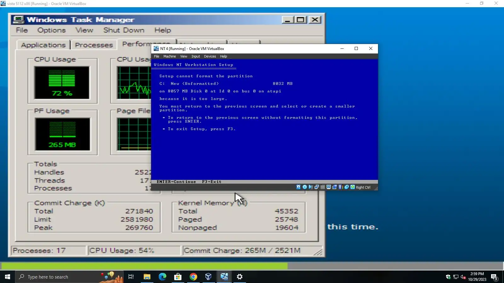Click the greyed-out indicator in NT 4 status bar
504x283 pixels.
coord(323,187)
